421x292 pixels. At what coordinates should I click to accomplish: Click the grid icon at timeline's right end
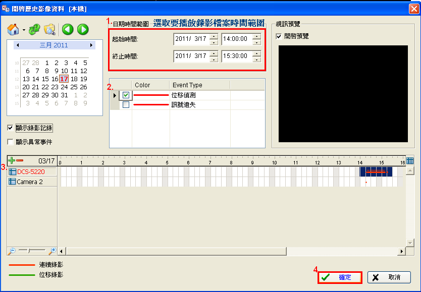pos(410,161)
